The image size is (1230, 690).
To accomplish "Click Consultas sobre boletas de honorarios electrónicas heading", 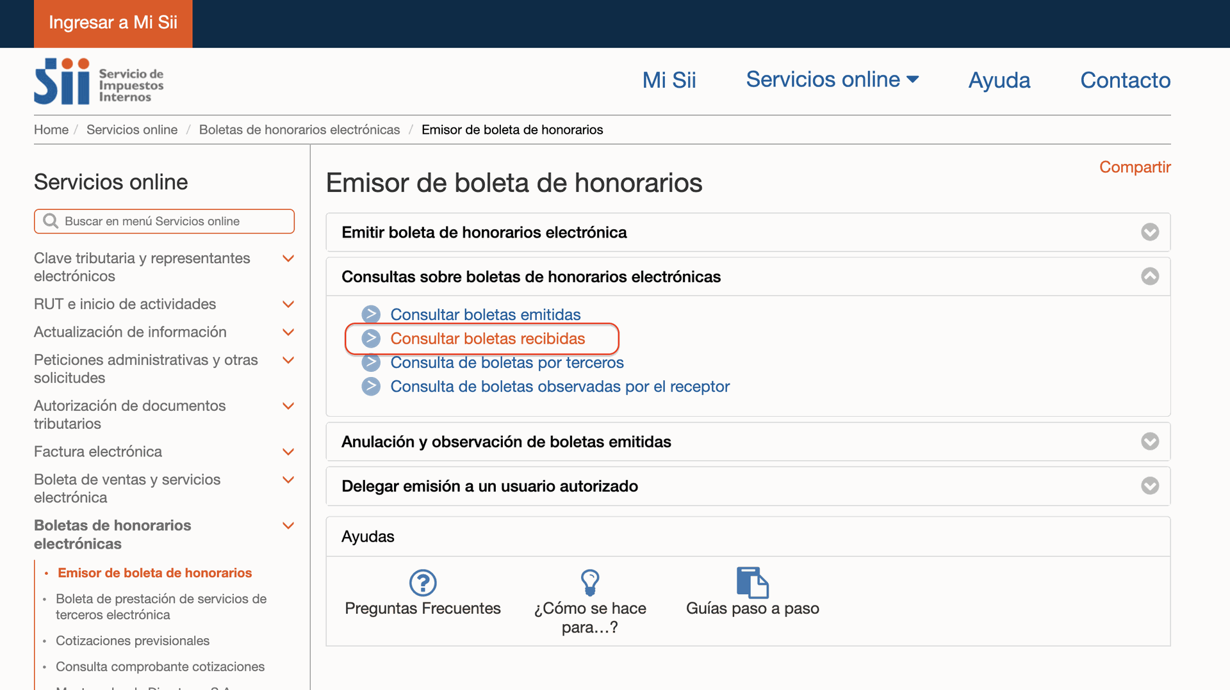I will tap(531, 277).
